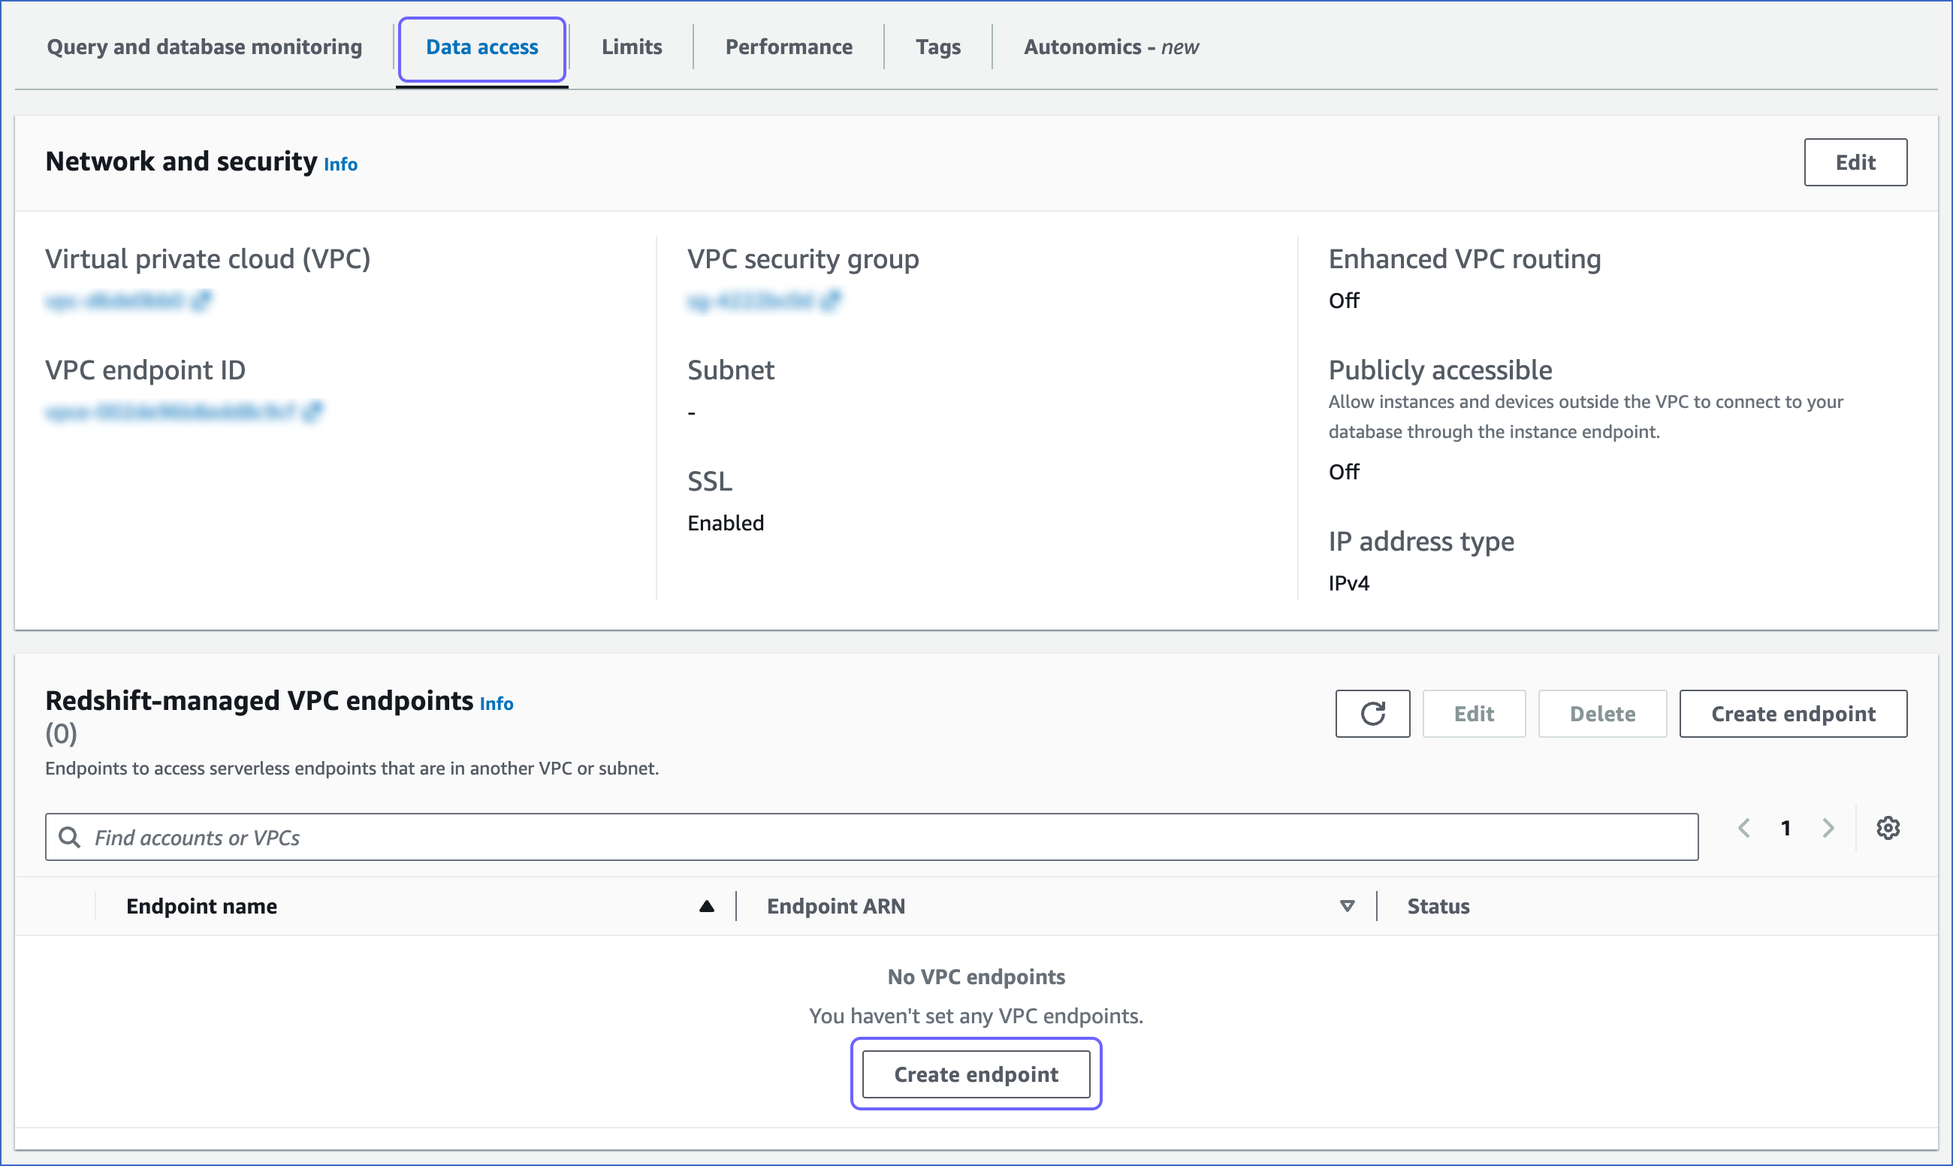The height and width of the screenshot is (1166, 1953).
Task: Create endpoint using the top-right button
Action: tap(1794, 714)
